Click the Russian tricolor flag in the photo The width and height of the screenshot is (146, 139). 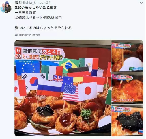[49, 88]
